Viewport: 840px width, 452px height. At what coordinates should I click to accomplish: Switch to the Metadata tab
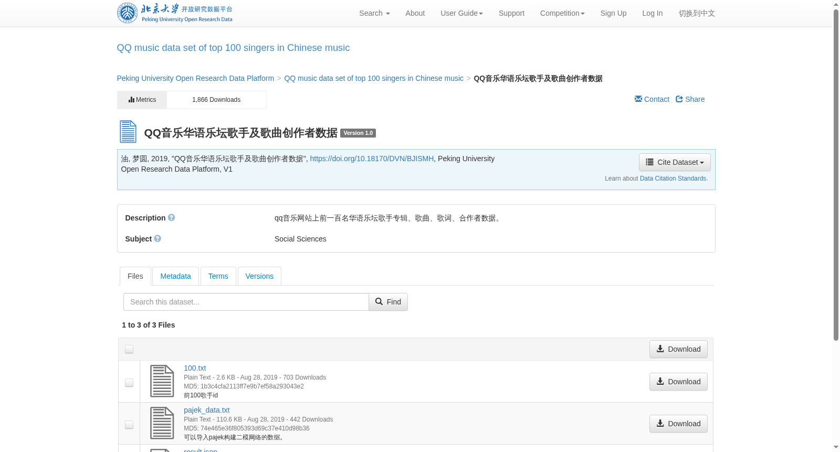[x=175, y=276]
